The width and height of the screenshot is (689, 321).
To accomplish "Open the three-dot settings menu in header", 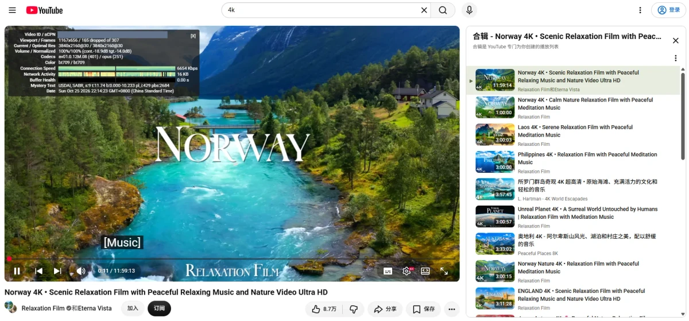I will click(640, 10).
